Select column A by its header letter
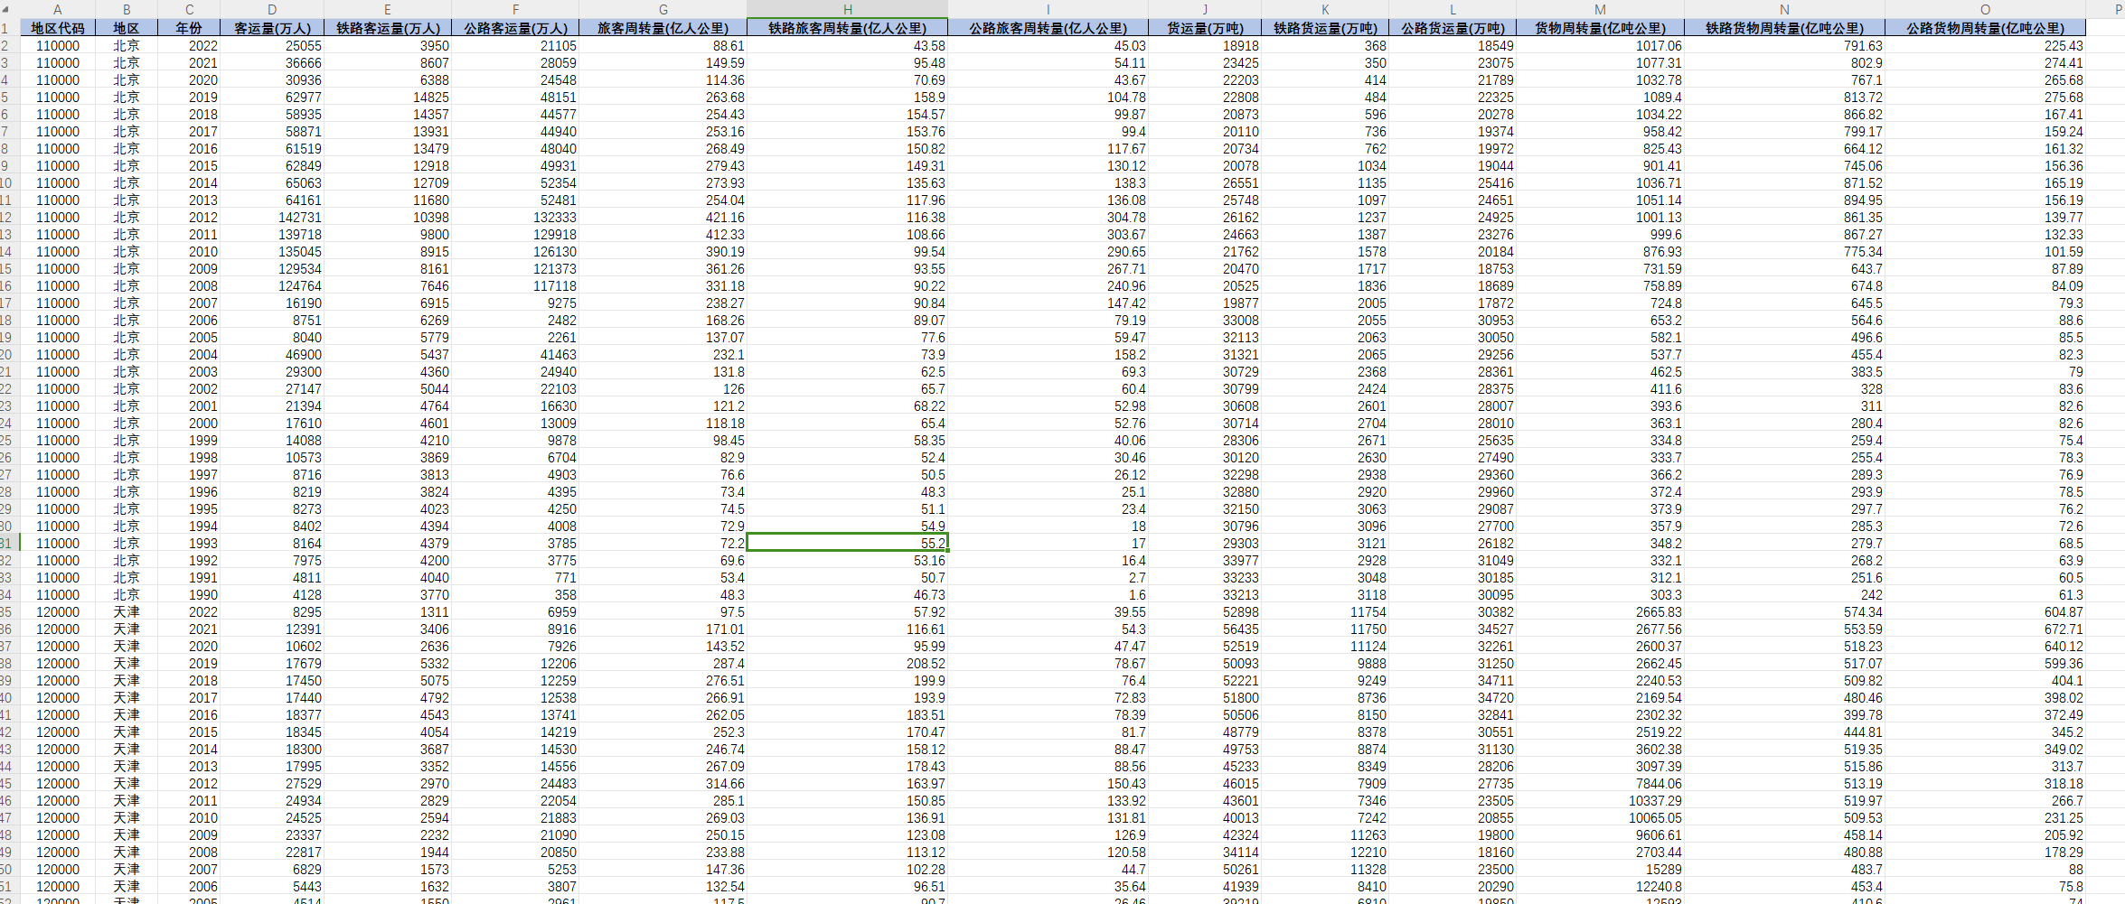The width and height of the screenshot is (2125, 904). click(57, 9)
